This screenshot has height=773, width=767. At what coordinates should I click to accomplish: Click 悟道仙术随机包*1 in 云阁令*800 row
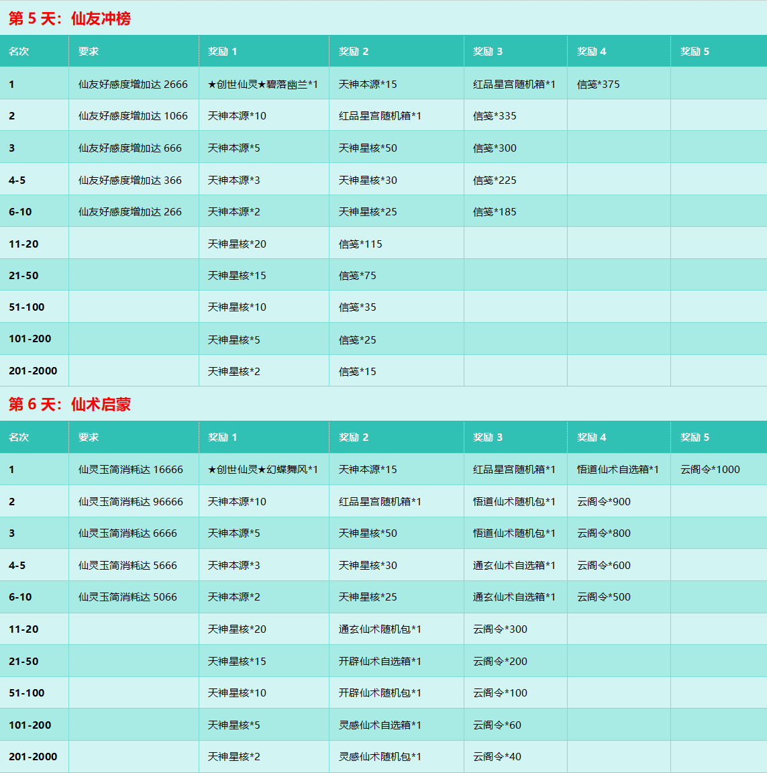pyautogui.click(x=514, y=533)
